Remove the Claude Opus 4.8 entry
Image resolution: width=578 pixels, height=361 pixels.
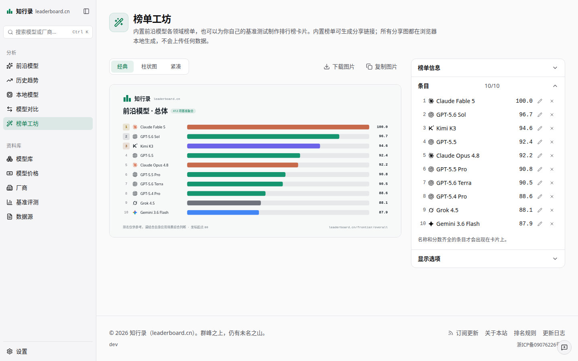point(552,156)
